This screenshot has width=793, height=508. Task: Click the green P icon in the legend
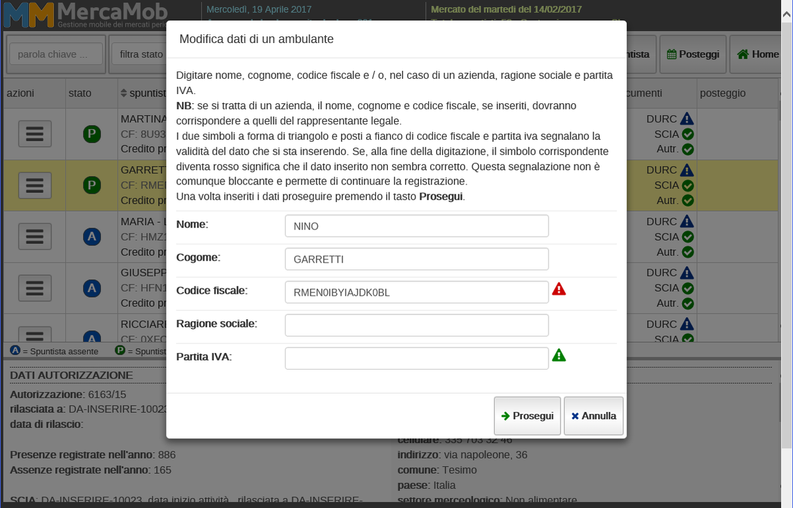(x=120, y=351)
